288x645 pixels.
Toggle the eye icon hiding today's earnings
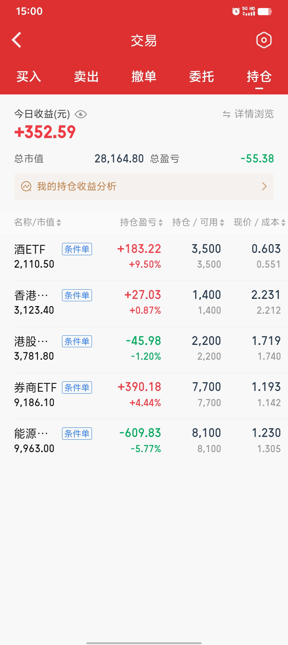pos(81,114)
